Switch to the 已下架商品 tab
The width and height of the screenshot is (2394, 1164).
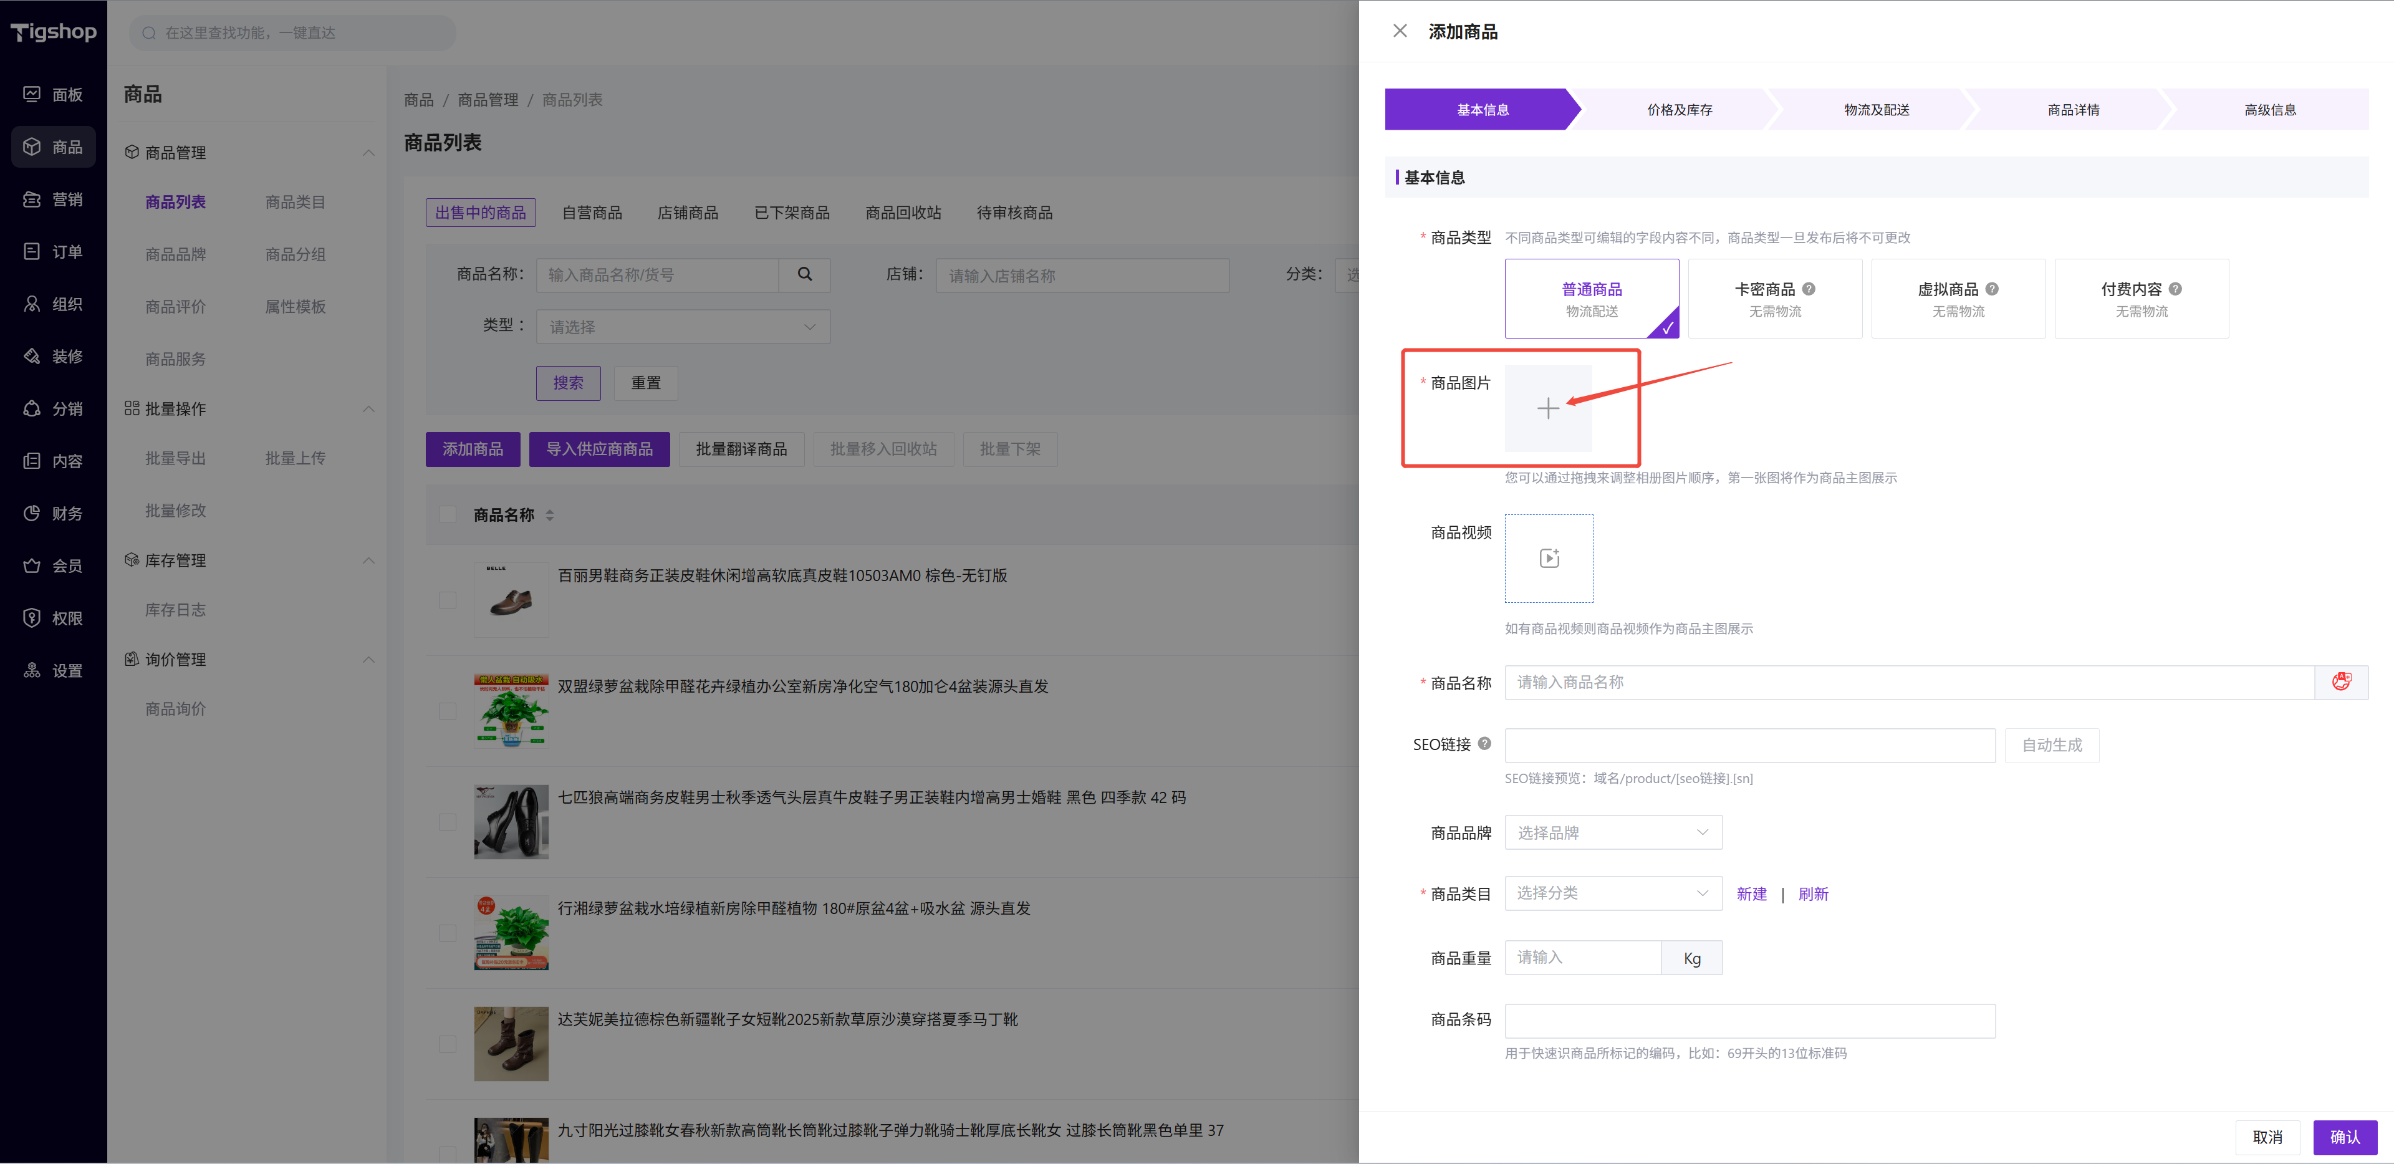click(791, 213)
